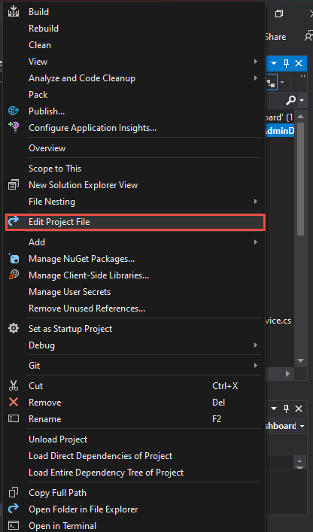The height and width of the screenshot is (532, 313).
Task: Click the Publish globe icon
Action: (14, 111)
